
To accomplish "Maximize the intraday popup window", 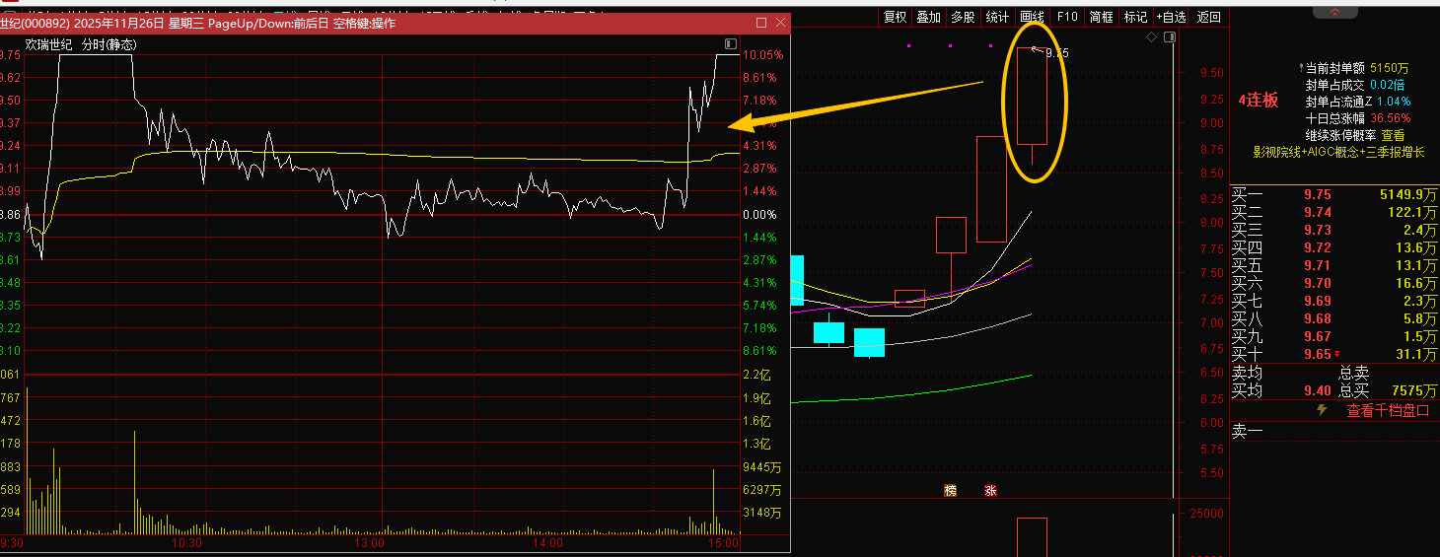I will [x=760, y=23].
